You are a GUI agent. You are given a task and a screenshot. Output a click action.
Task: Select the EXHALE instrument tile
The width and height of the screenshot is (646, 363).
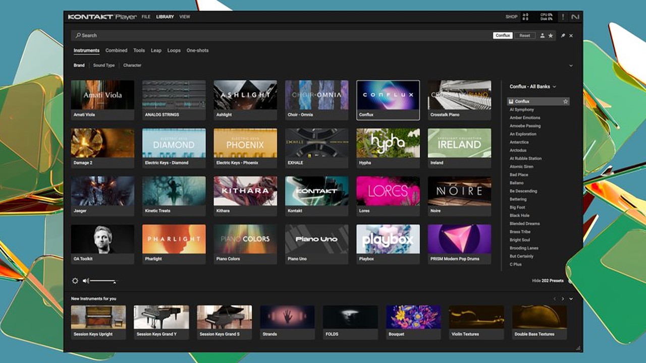pos(316,148)
